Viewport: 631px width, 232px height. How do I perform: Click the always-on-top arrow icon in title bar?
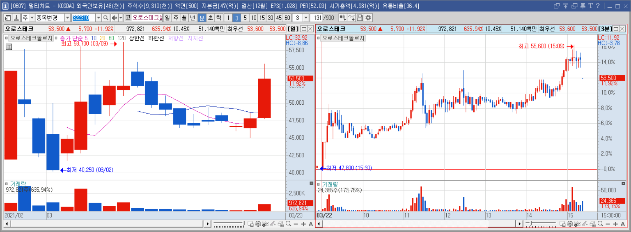point(565,6)
